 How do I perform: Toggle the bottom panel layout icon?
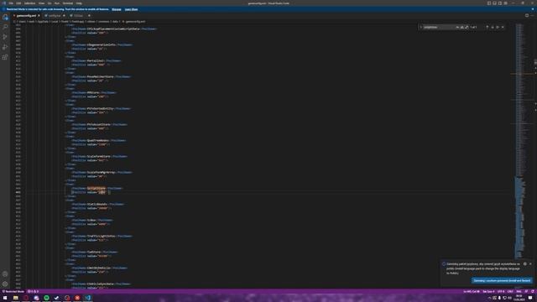pos(494,3)
